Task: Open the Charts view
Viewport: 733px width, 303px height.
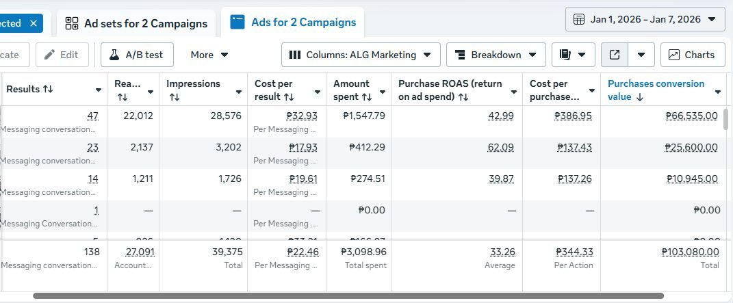Action: [x=692, y=55]
